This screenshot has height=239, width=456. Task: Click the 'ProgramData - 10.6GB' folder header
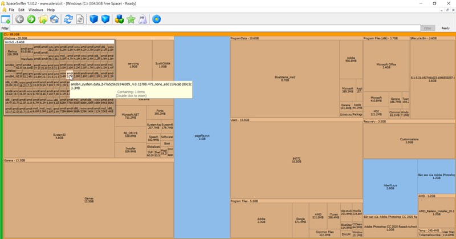296,38
